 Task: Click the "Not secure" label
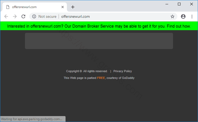47,16
